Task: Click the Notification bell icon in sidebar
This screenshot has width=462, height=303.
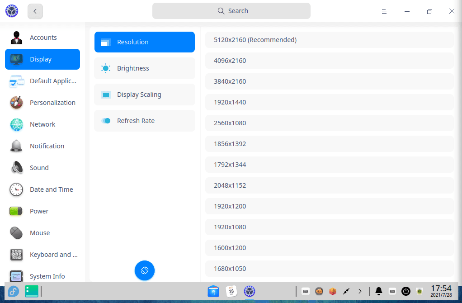Action: [16, 146]
